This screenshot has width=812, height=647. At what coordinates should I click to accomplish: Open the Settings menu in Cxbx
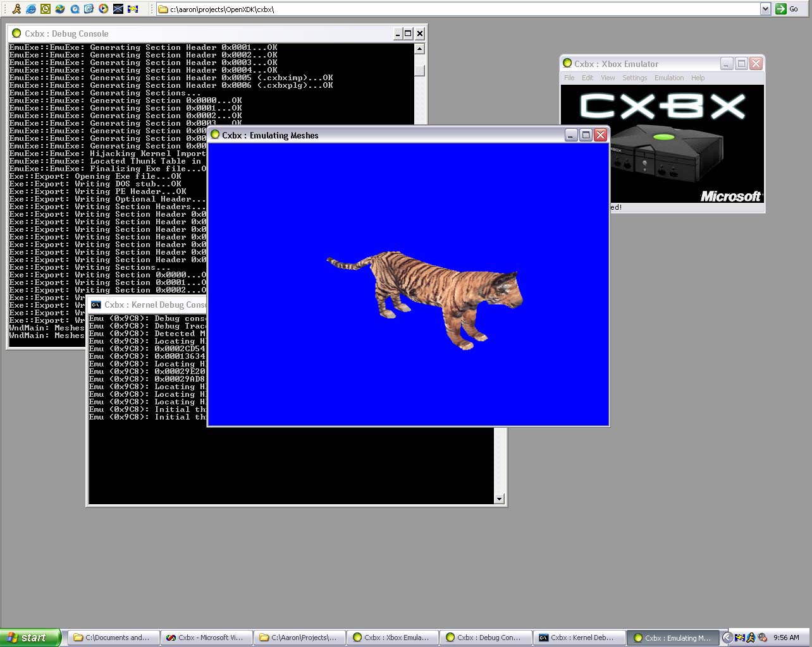tap(634, 78)
